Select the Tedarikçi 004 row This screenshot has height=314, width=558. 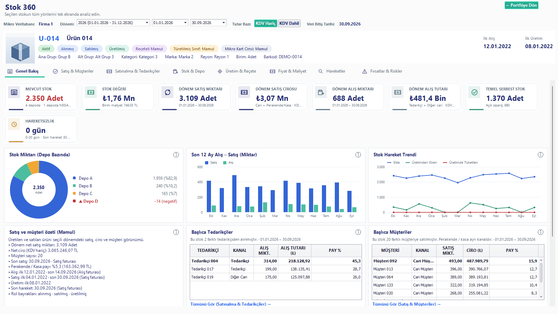click(x=276, y=261)
